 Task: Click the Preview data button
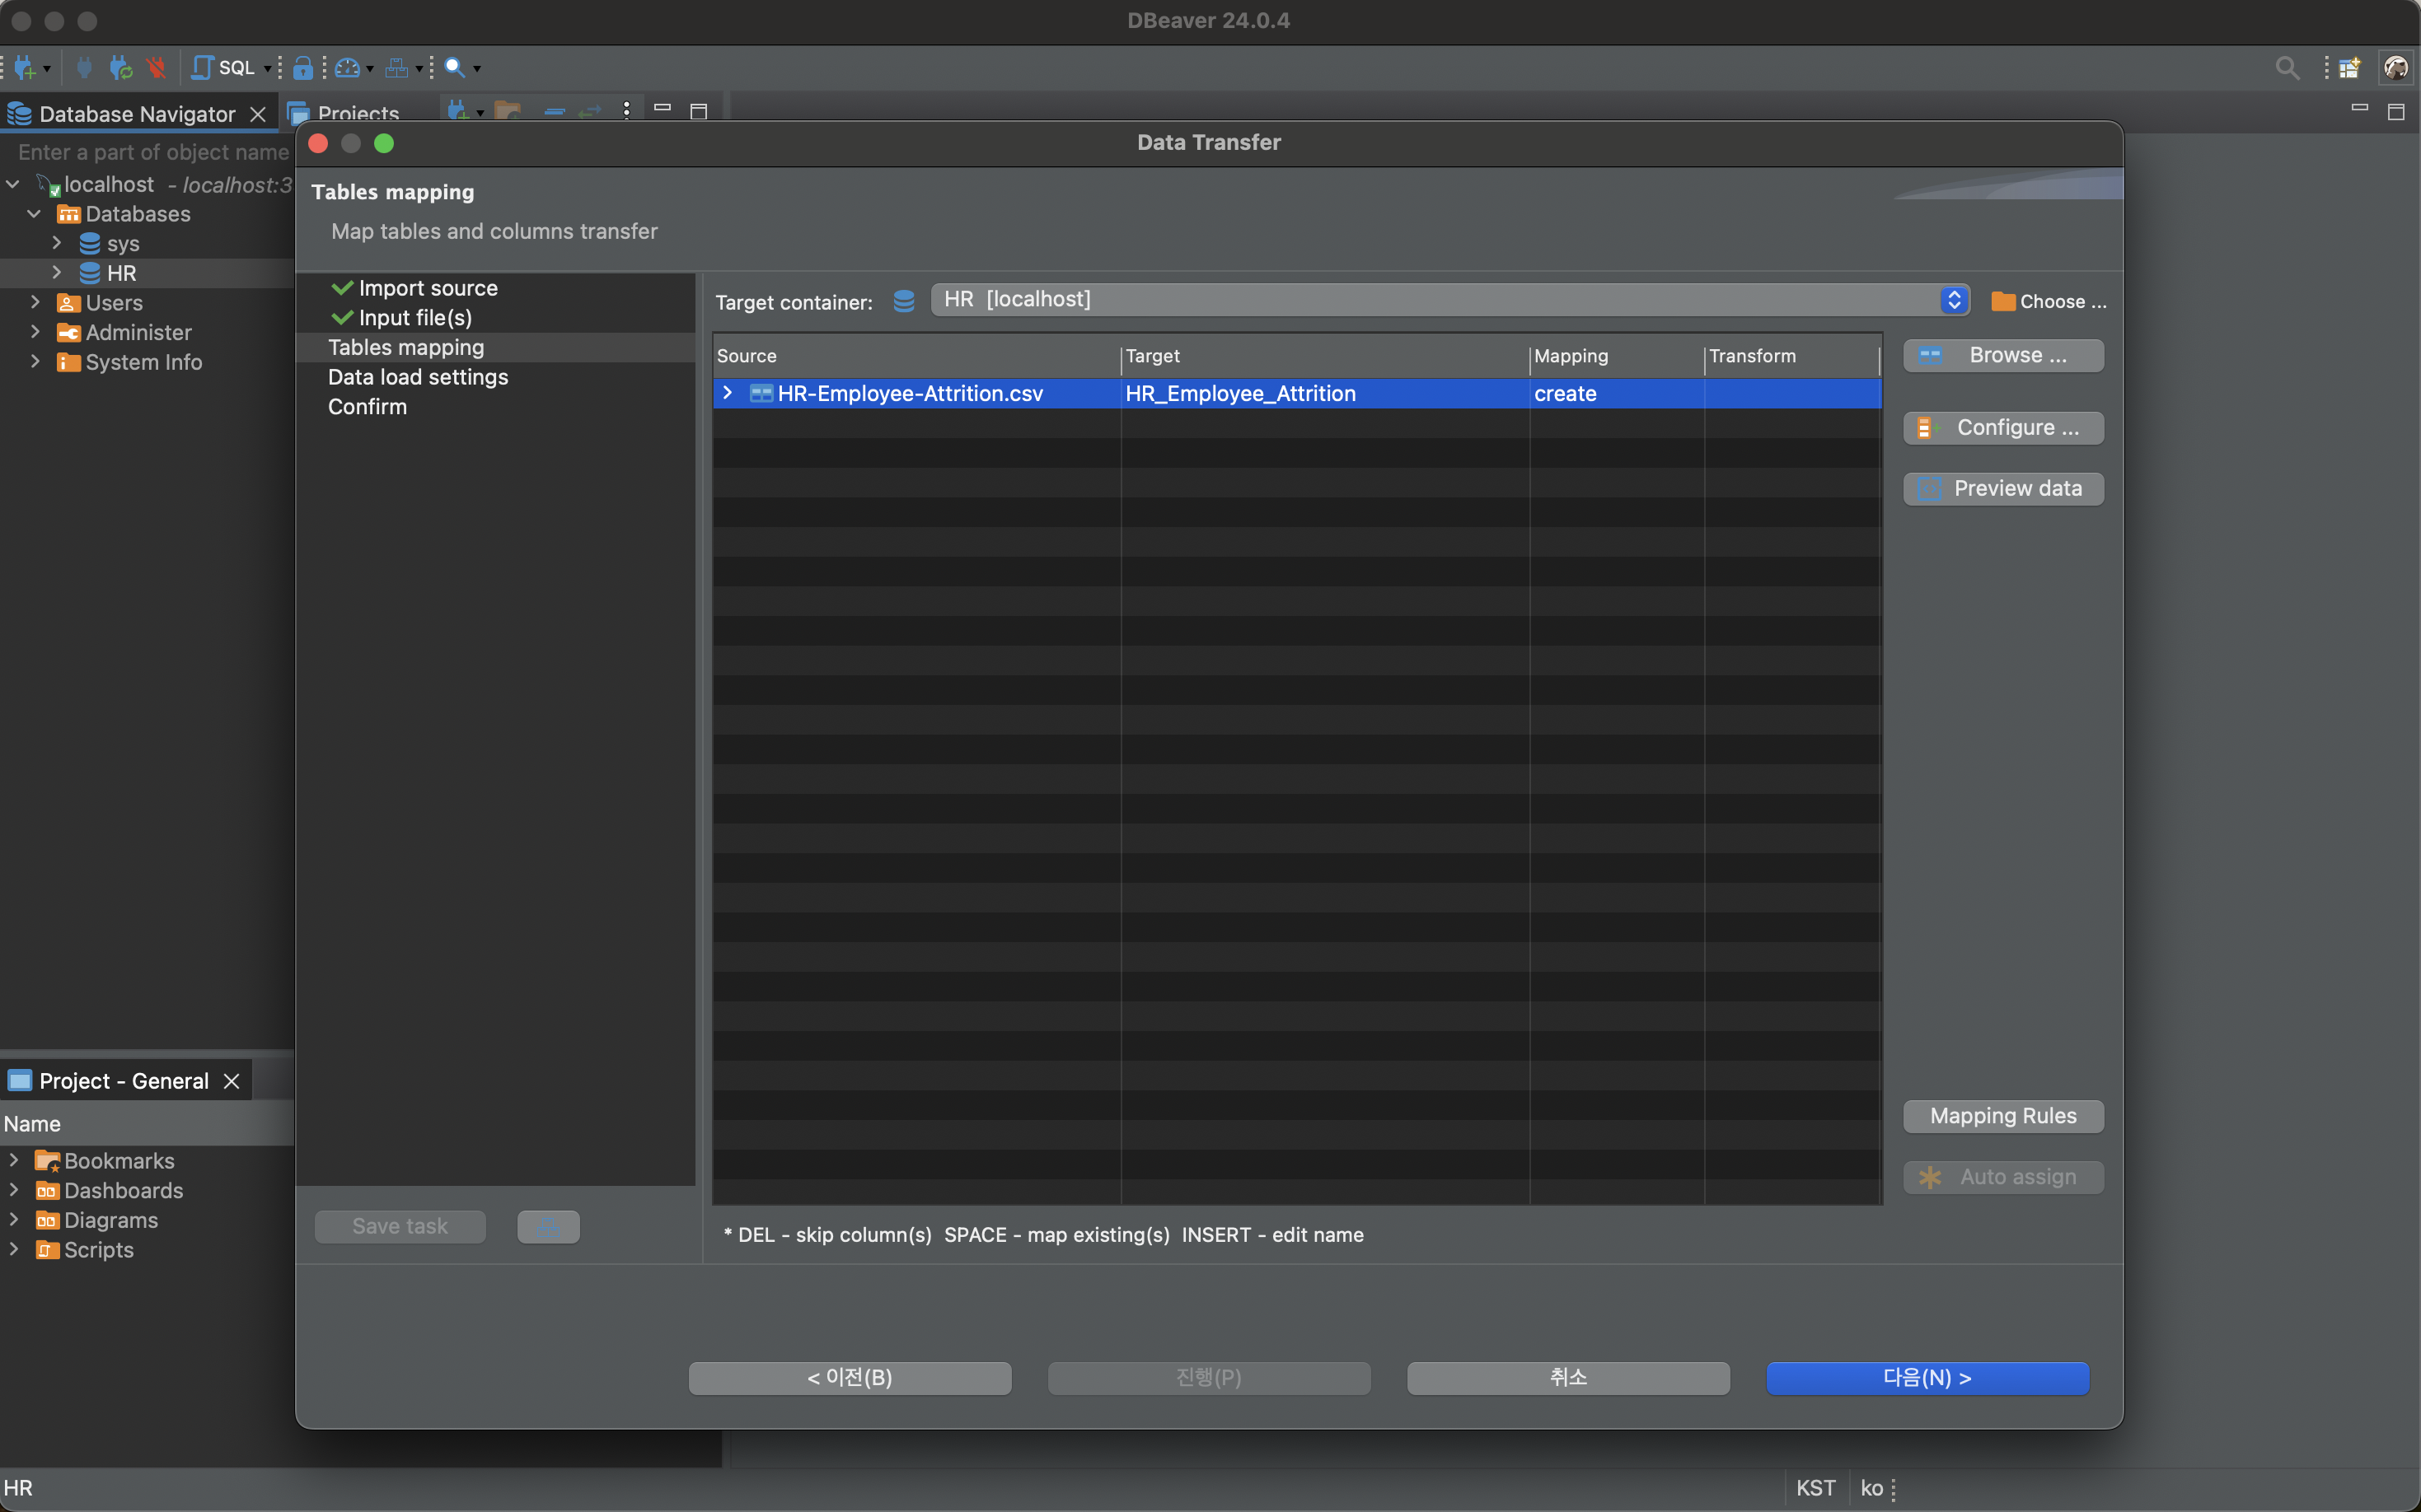click(2003, 489)
